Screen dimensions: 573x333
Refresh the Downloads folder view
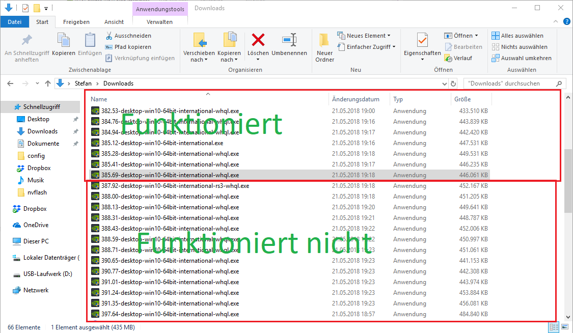coord(453,84)
